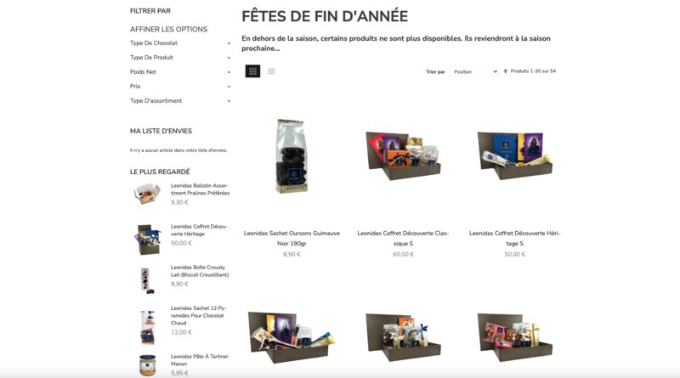680x378 pixels.
Task: Expand the Type De Chocolat filter
Action: pos(180,43)
